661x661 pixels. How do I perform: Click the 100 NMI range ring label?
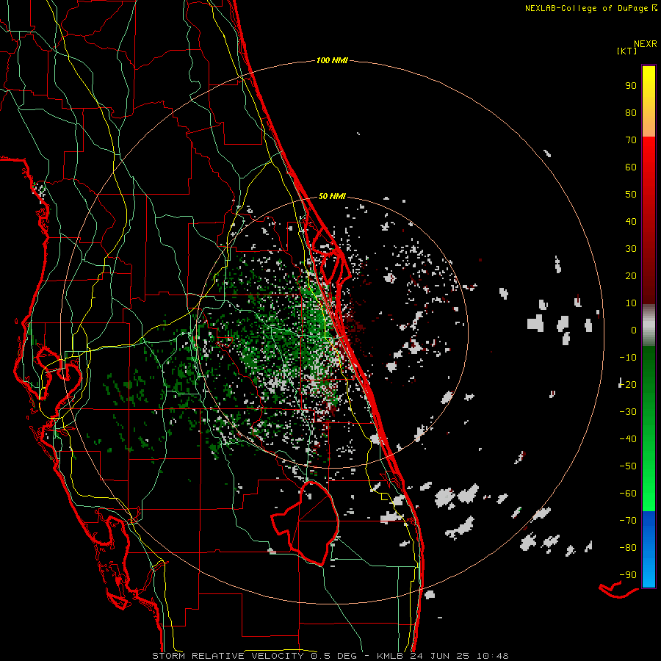click(332, 61)
